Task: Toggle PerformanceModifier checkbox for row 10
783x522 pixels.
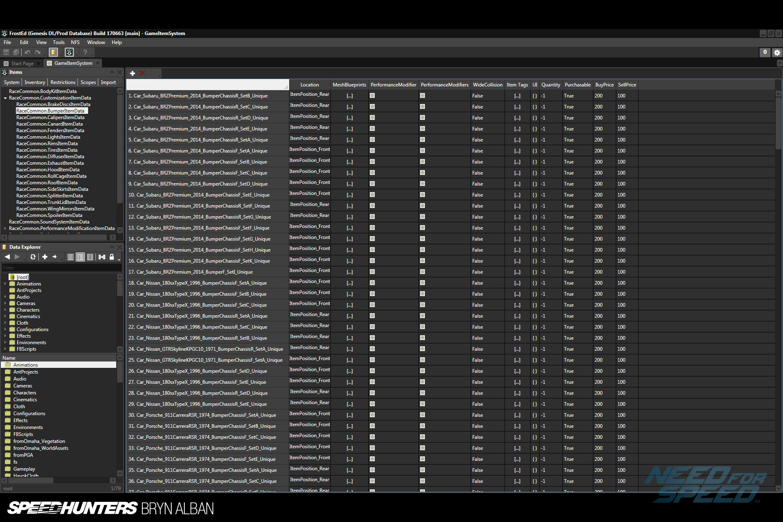Action: [372, 195]
